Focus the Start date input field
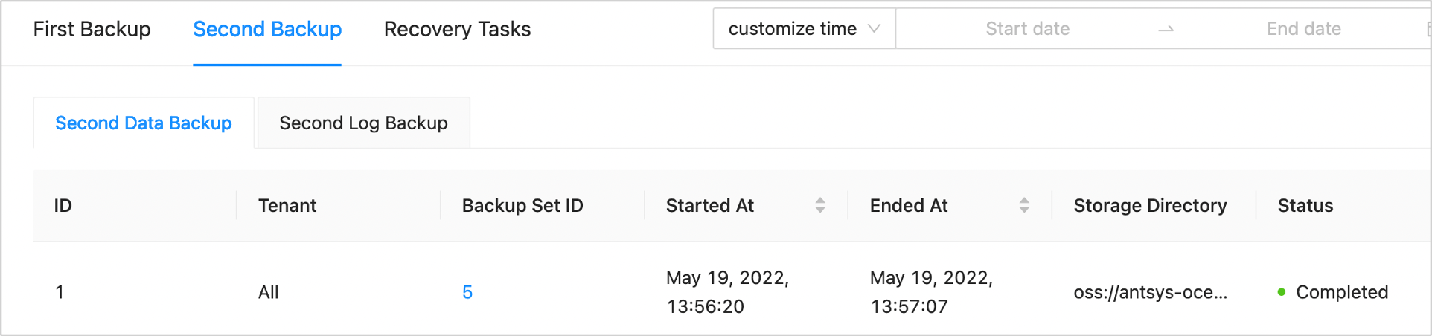 pyautogui.click(x=1027, y=29)
